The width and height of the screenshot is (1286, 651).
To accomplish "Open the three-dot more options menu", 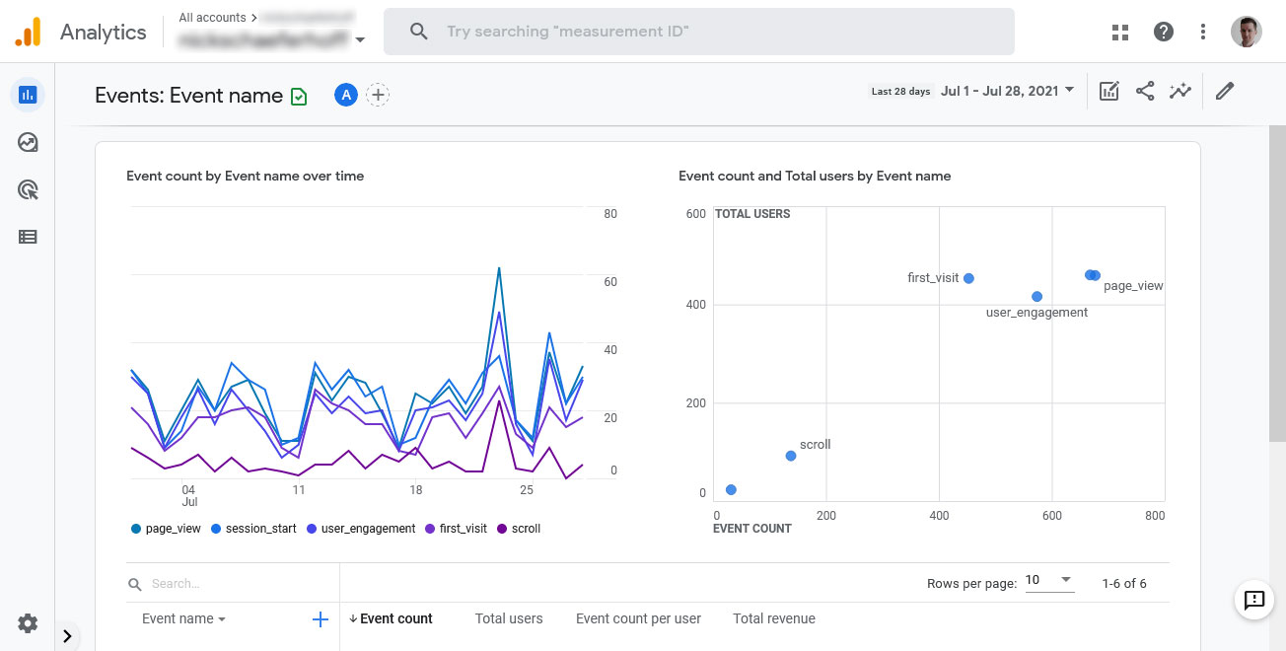I will click(1203, 32).
